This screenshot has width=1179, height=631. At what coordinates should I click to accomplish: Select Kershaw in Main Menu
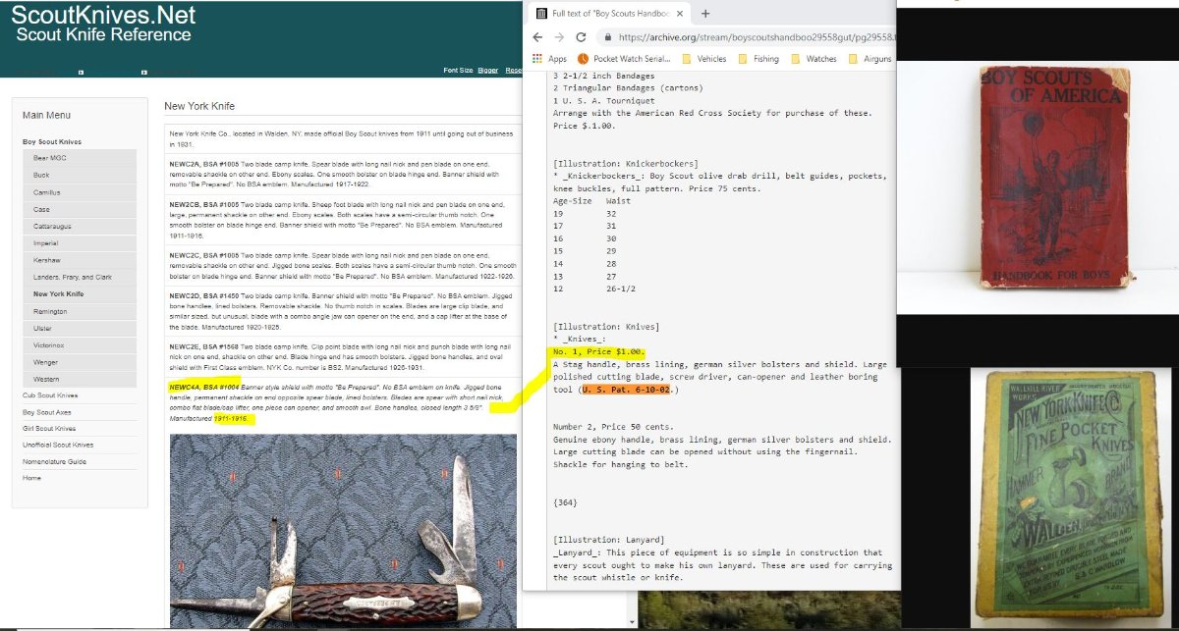pos(79,260)
